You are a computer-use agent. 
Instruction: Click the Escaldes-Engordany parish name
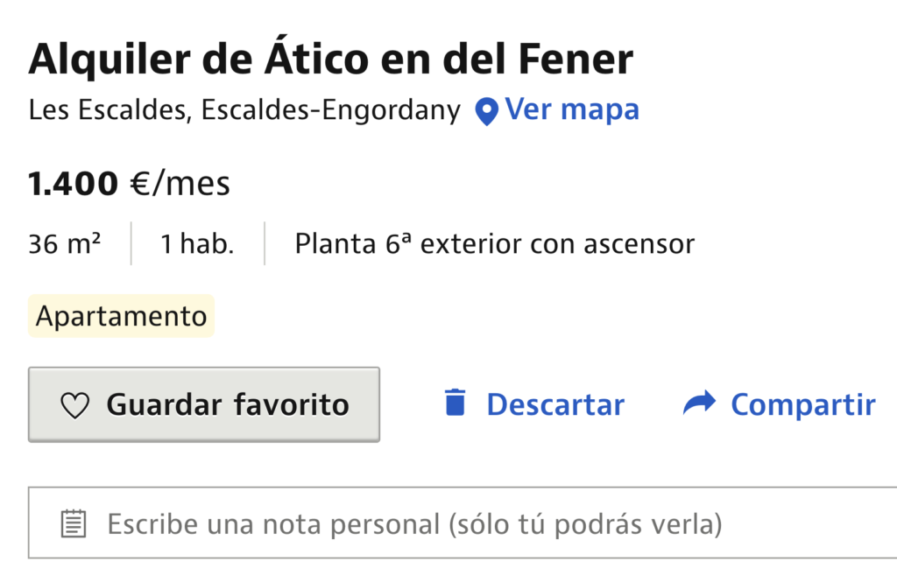pos(330,111)
